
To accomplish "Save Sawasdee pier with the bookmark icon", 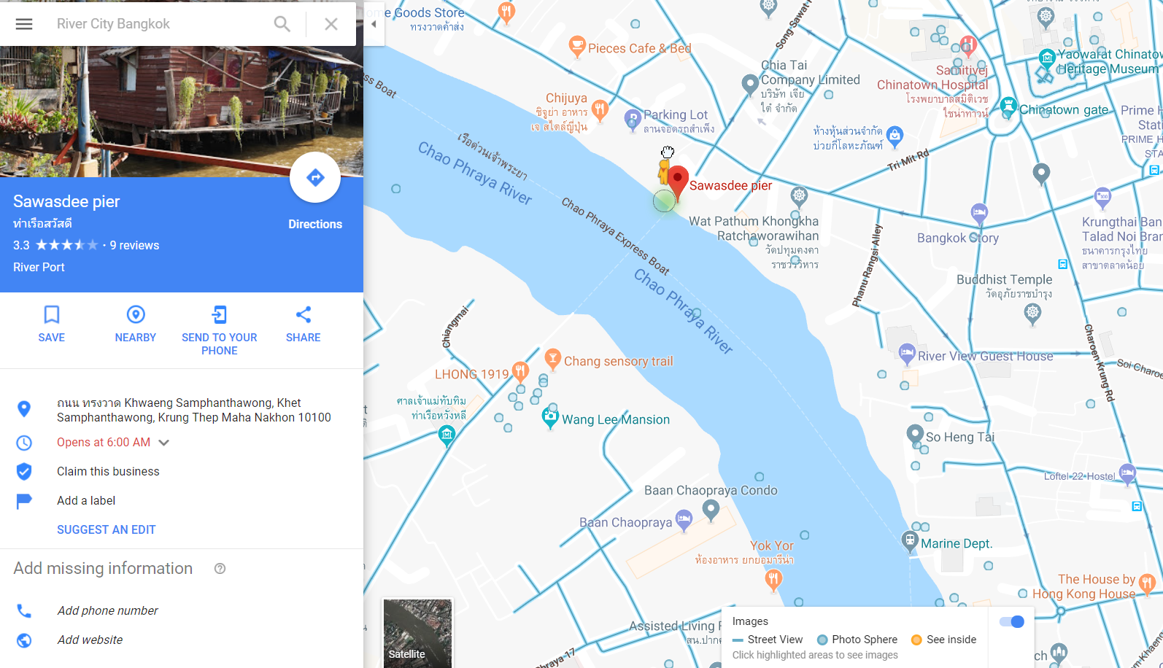I will click(x=52, y=314).
